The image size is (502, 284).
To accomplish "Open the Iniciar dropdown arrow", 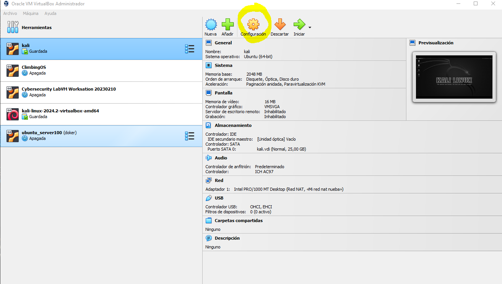I will tap(310, 28).
